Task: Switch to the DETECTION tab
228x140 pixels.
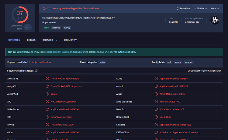Action: pos(14,40)
